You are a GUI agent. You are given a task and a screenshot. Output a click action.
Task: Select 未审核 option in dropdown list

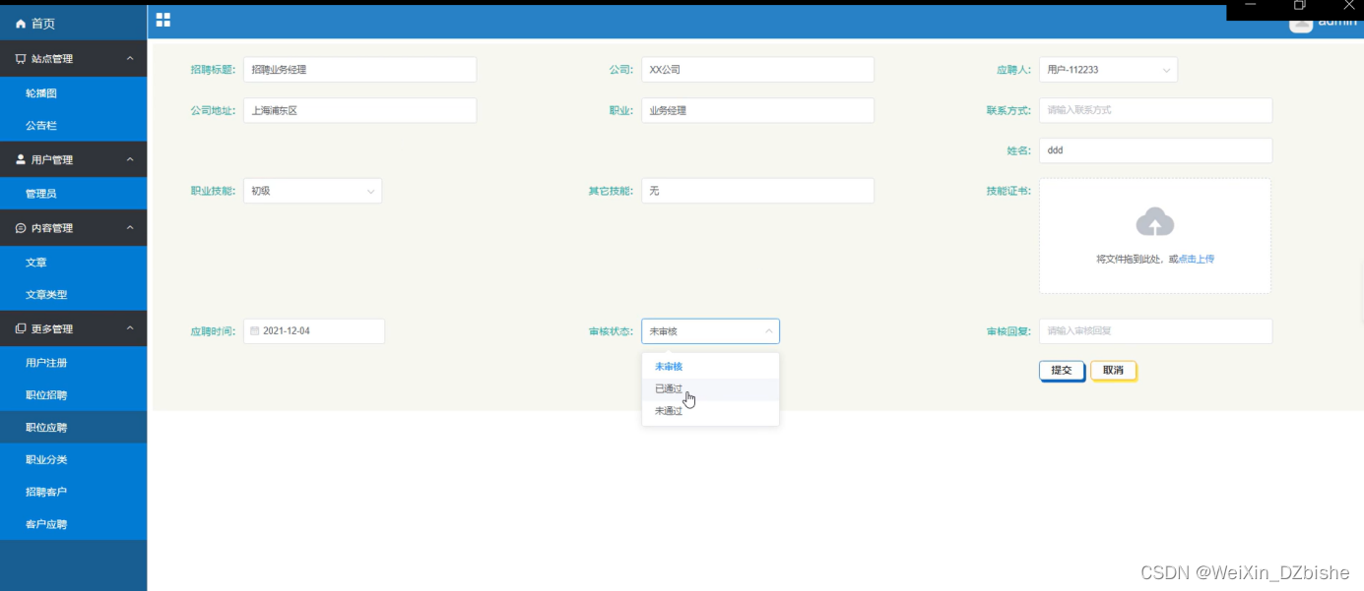(x=710, y=366)
